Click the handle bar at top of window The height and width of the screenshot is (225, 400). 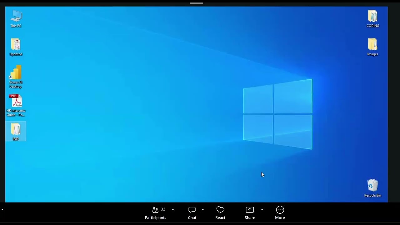tap(197, 3)
